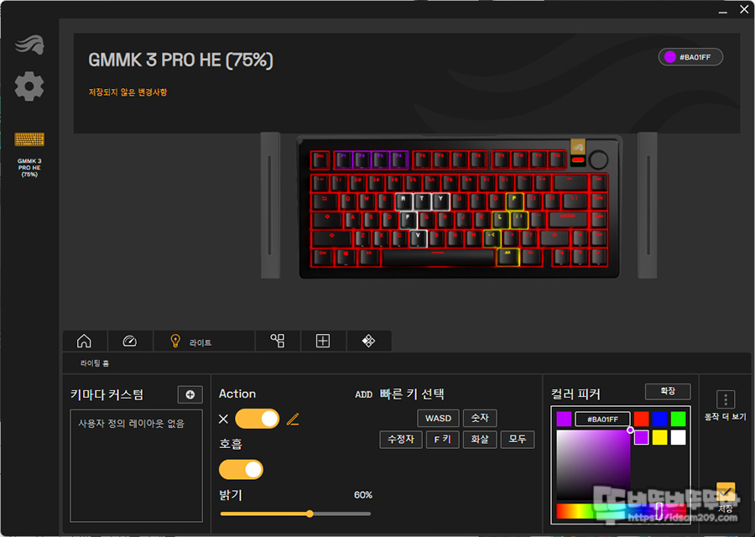Open the diamond pattern tab icon

click(368, 341)
